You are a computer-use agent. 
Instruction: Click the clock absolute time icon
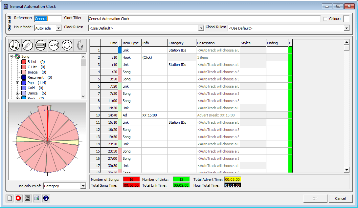pyautogui.click(x=67, y=45)
